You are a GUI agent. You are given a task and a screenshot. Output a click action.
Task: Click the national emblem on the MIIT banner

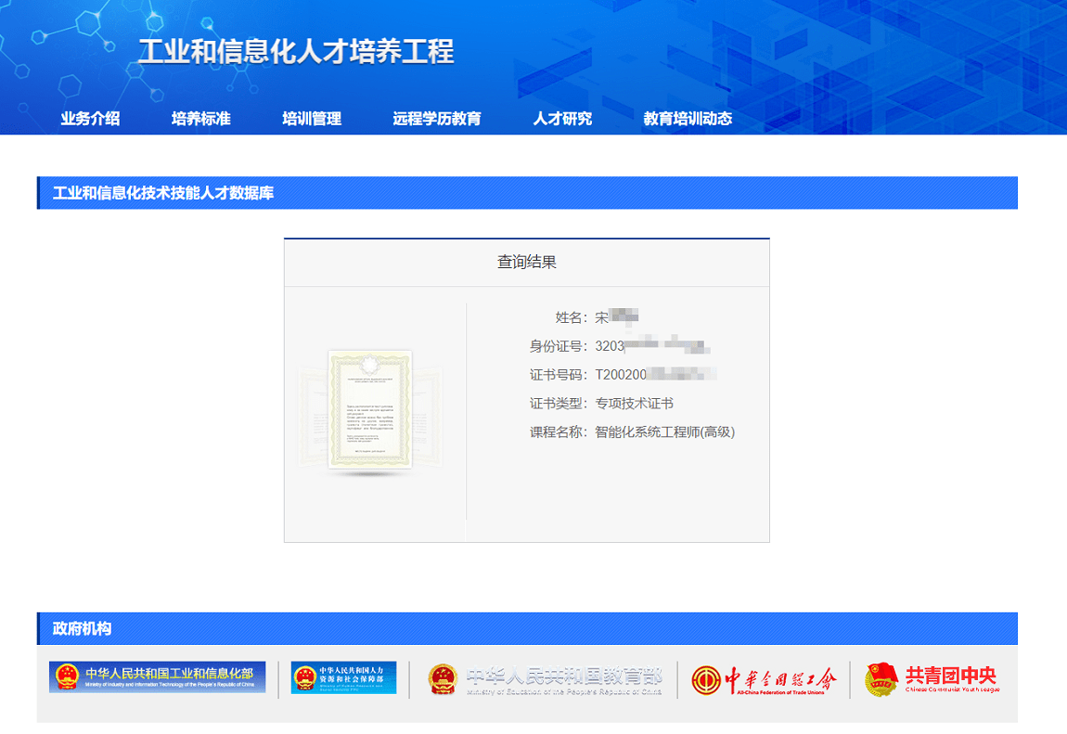point(66,676)
